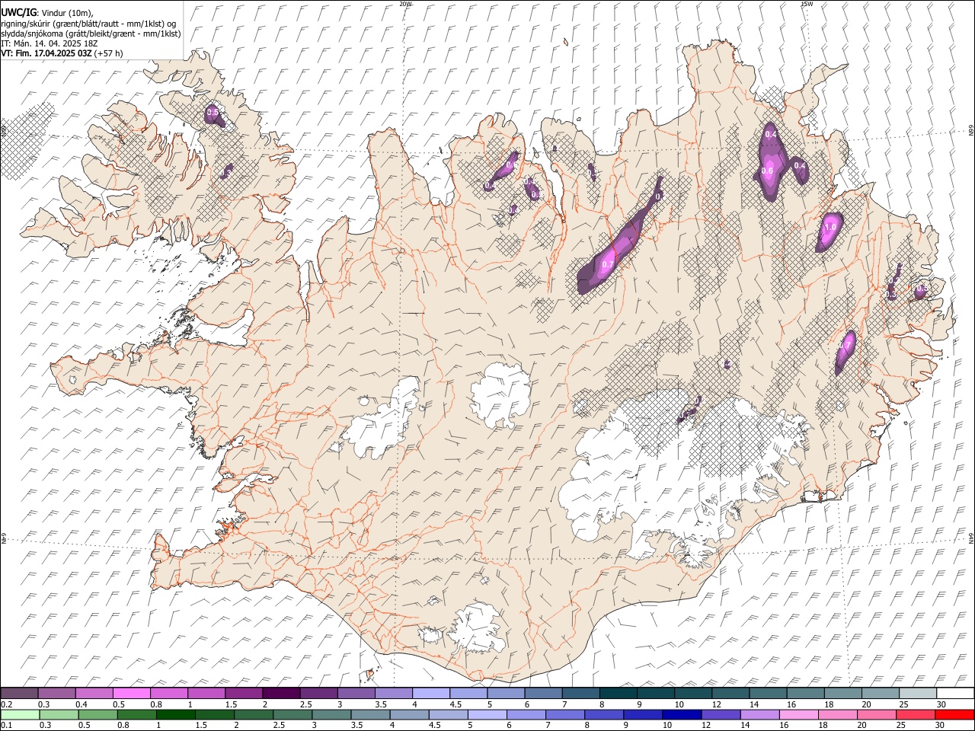
Task: Pick the lower legend deep blue swatch at 10
Action: tap(681, 714)
